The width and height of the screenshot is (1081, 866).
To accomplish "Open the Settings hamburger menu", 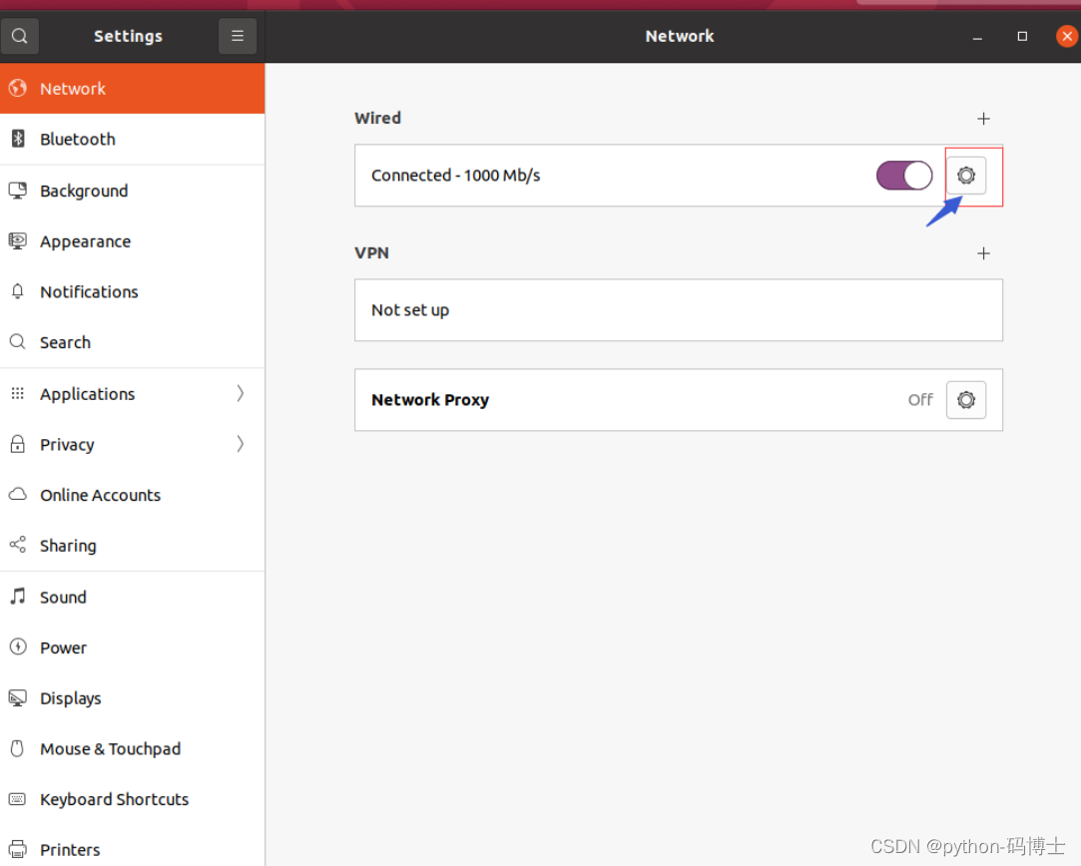I will [238, 36].
